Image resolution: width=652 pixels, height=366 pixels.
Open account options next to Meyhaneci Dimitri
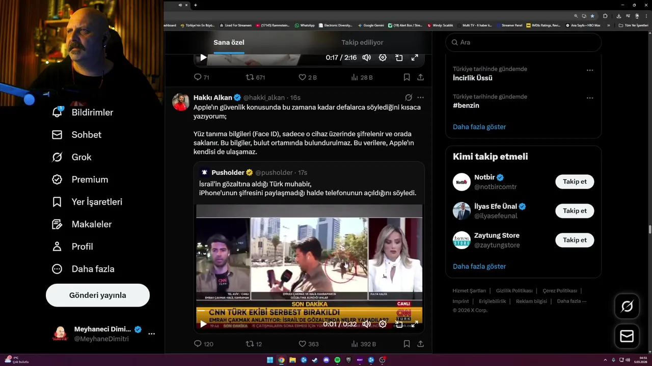tap(151, 334)
